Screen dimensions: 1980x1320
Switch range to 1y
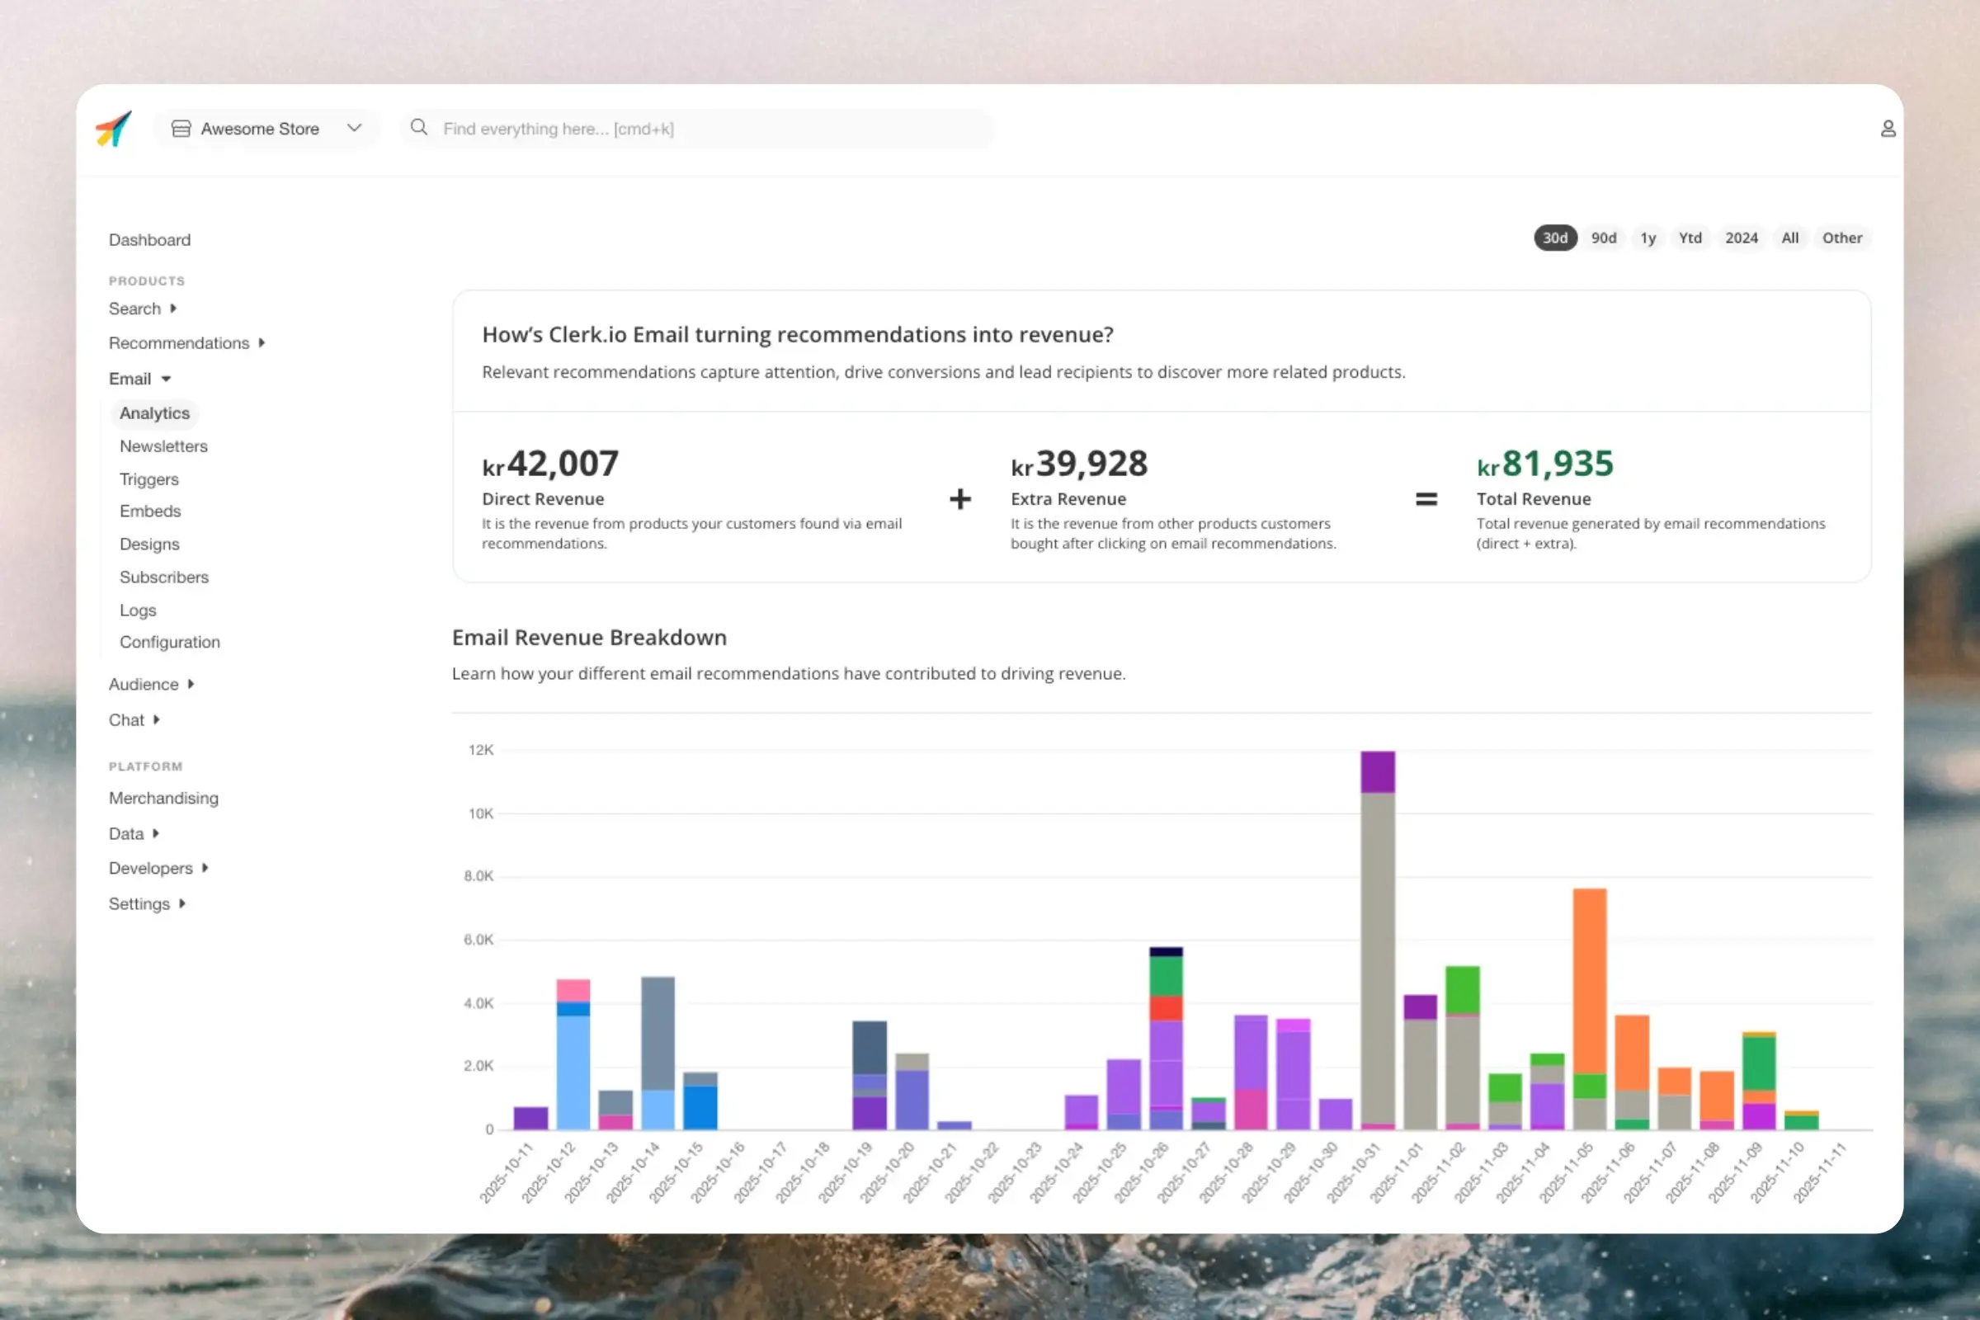point(1648,238)
